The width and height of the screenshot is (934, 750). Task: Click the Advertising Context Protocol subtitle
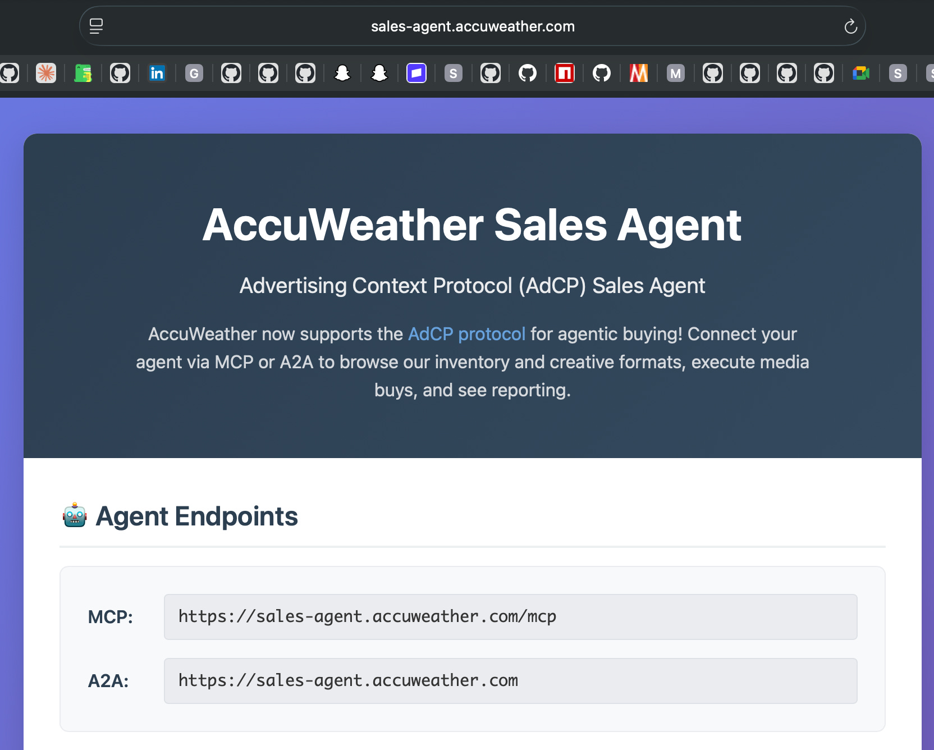(x=472, y=286)
